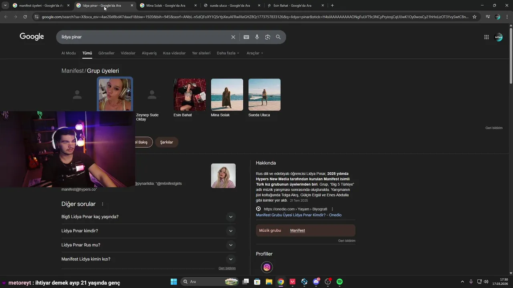Click Geri bildirim below Diğer sorular
Image resolution: width=513 pixels, height=288 pixels.
coord(227,268)
